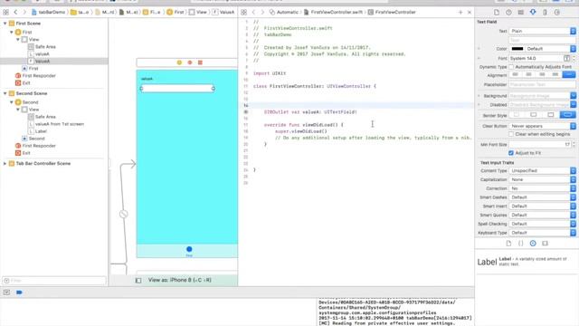Show the Quick Help inspector
The width and height of the screenshot is (579, 326).
508,12
